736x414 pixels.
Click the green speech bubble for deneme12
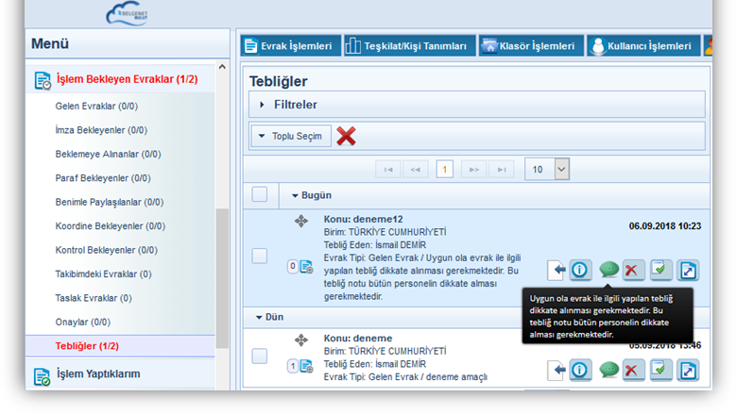coord(608,270)
